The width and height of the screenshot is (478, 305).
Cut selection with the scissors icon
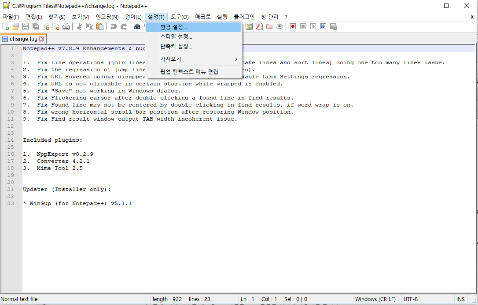[x=80, y=27]
